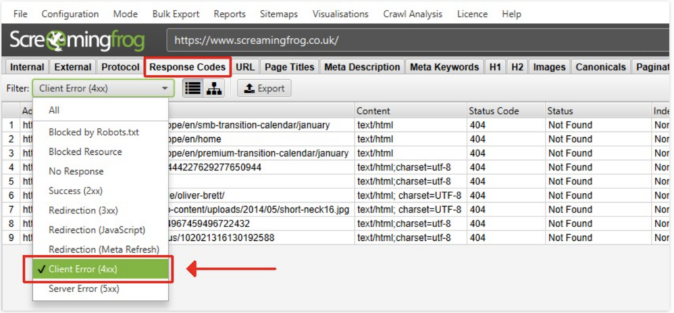Sort by Status Code column header
This screenshot has height=313, width=674.
(494, 111)
